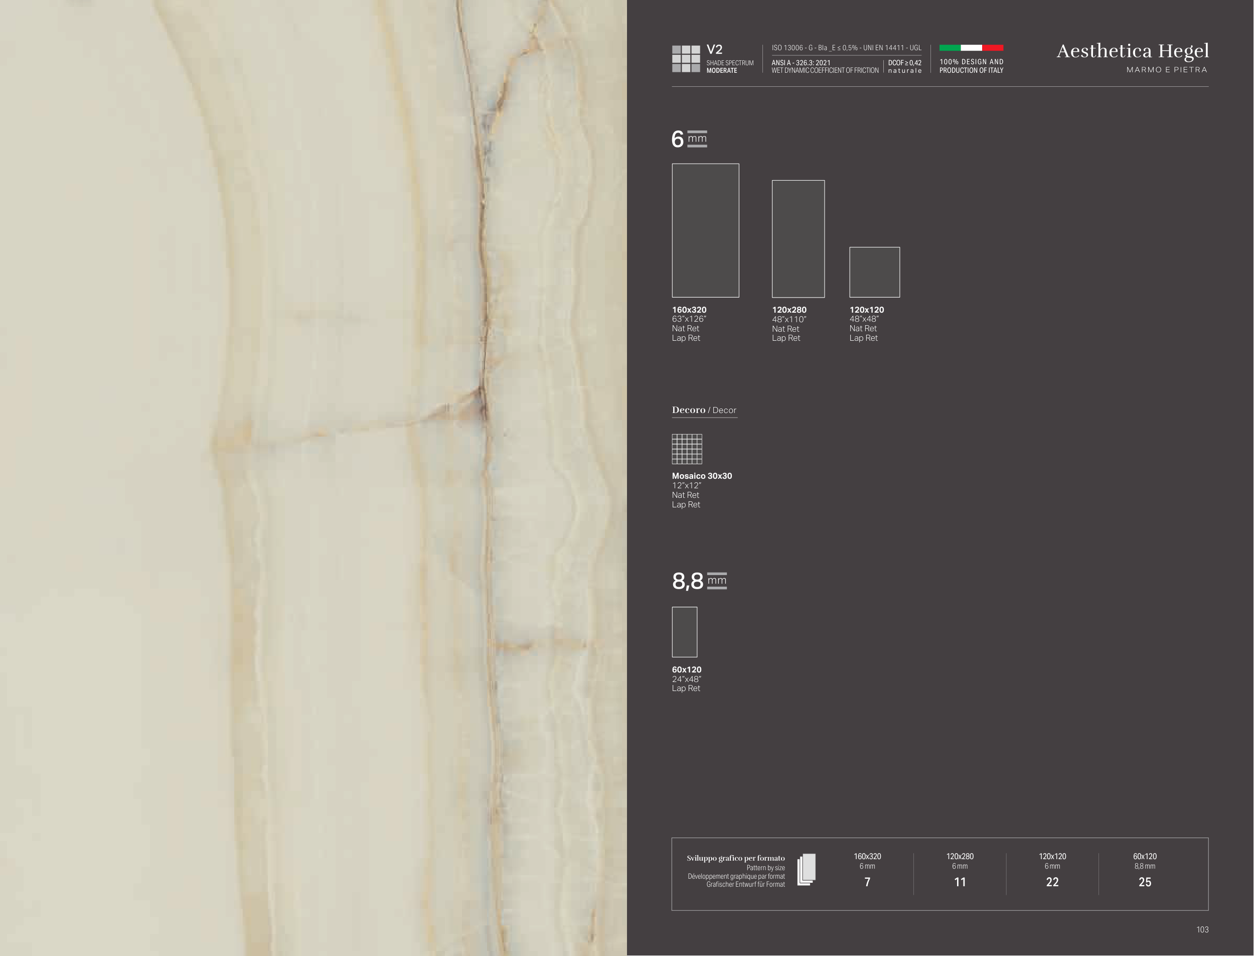
Task: Click the 120x280 pattern count 11
Action: [x=960, y=882]
